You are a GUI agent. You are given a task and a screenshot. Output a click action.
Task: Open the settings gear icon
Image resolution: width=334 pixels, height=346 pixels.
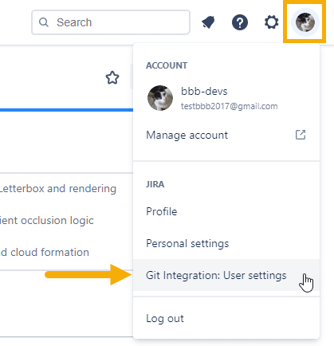[271, 22]
